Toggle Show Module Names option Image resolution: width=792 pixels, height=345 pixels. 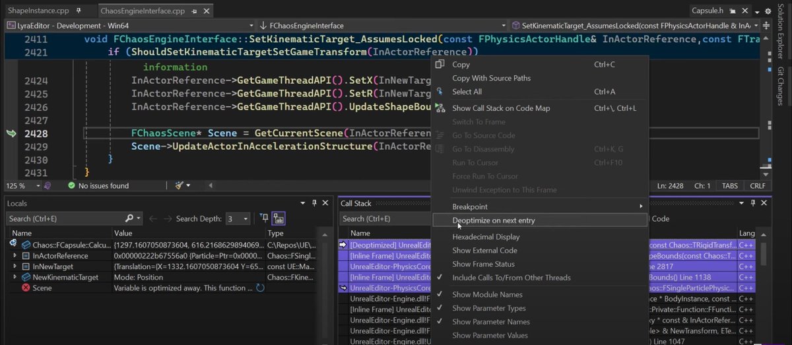(540, 294)
